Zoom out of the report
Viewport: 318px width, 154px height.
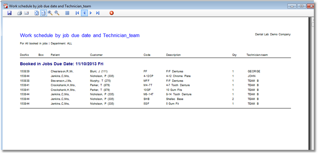click(57, 13)
